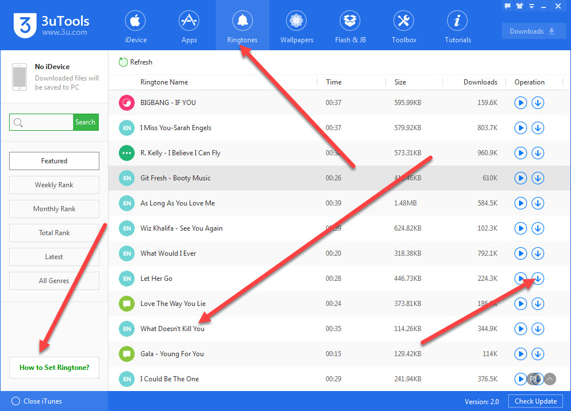571x411 pixels.
Task: Click the BIGBANG pink disc icon
Action: coord(127,103)
